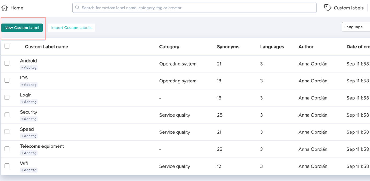Sort by Category column header
This screenshot has width=370, height=181.
[x=169, y=47]
